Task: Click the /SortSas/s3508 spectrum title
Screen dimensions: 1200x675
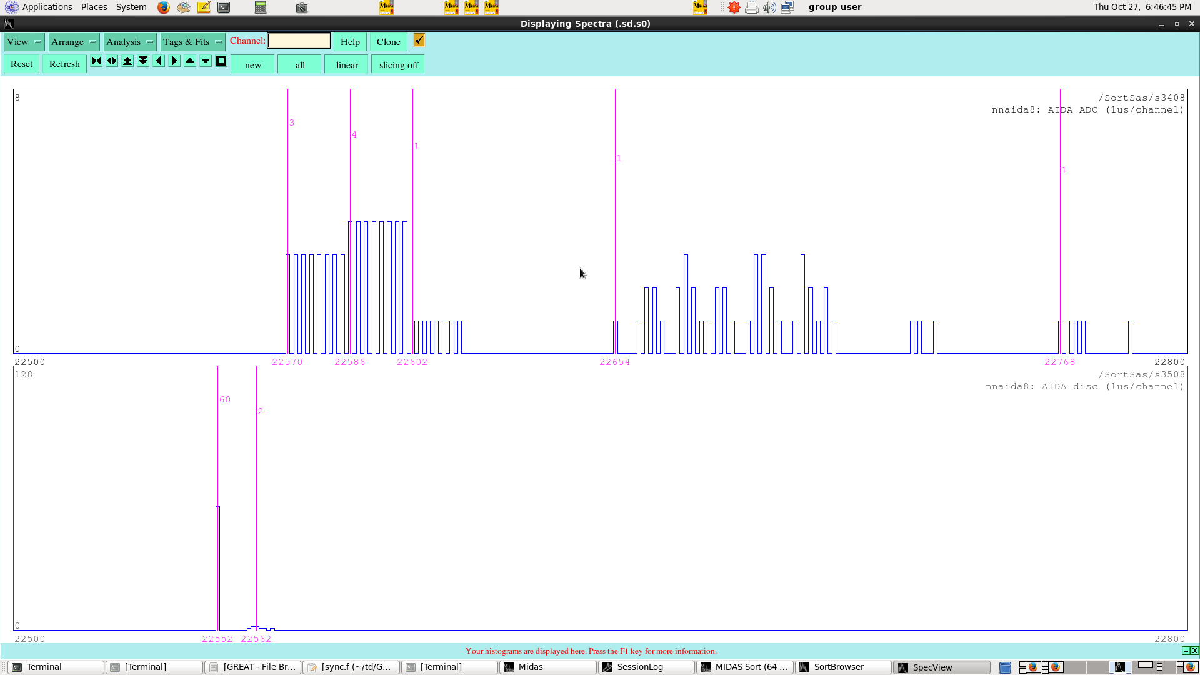Action: pyautogui.click(x=1141, y=374)
